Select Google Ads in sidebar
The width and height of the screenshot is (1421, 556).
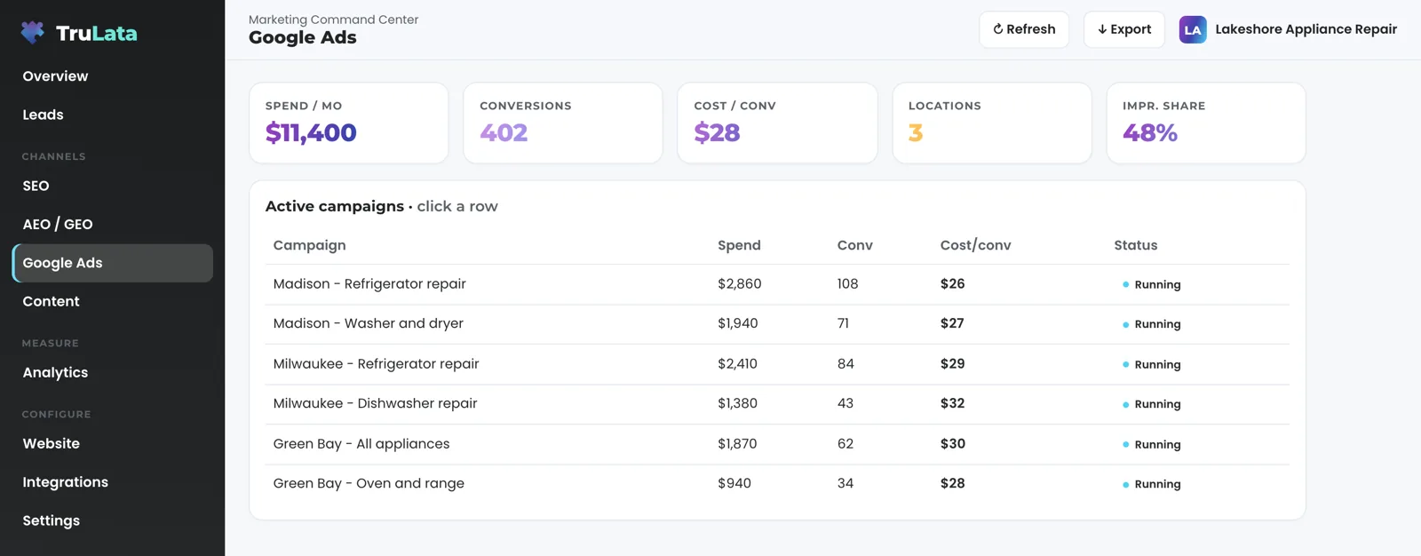112,263
